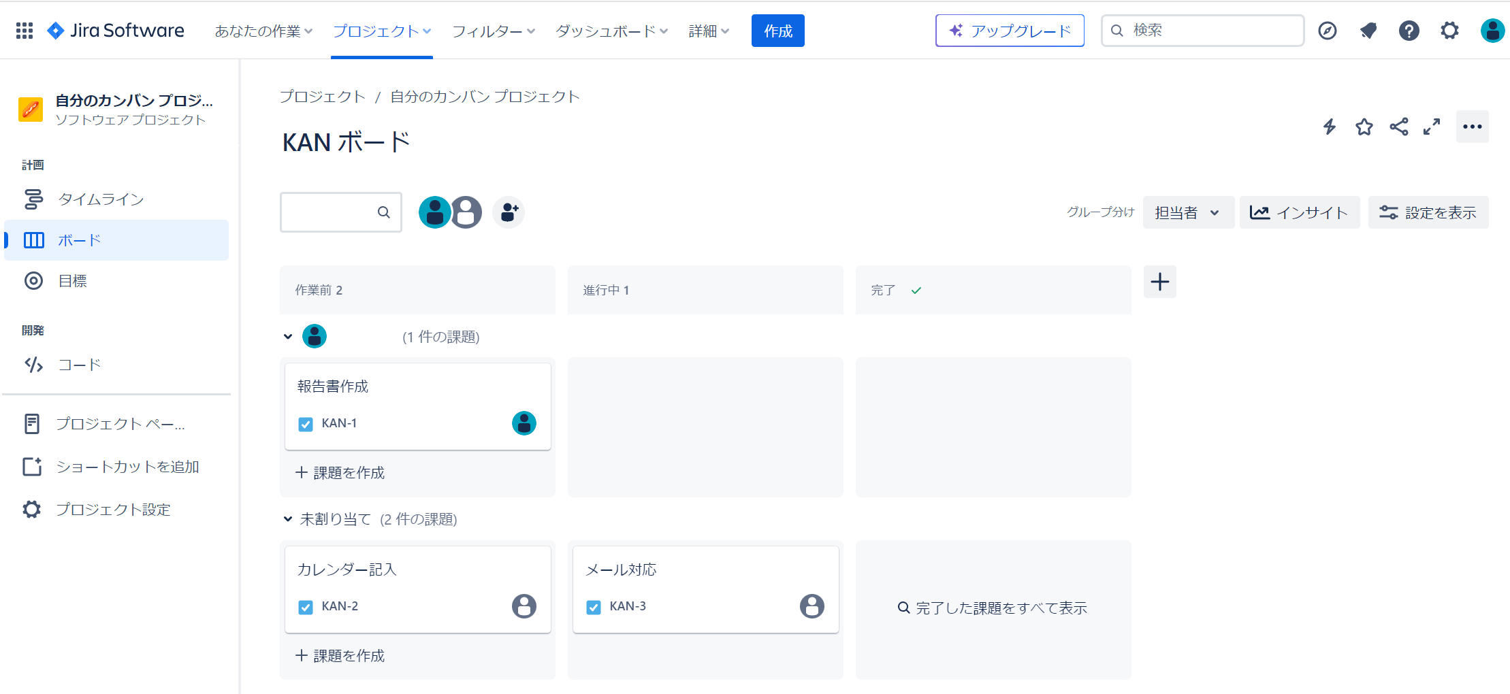Open the コード development section icon

click(x=33, y=365)
